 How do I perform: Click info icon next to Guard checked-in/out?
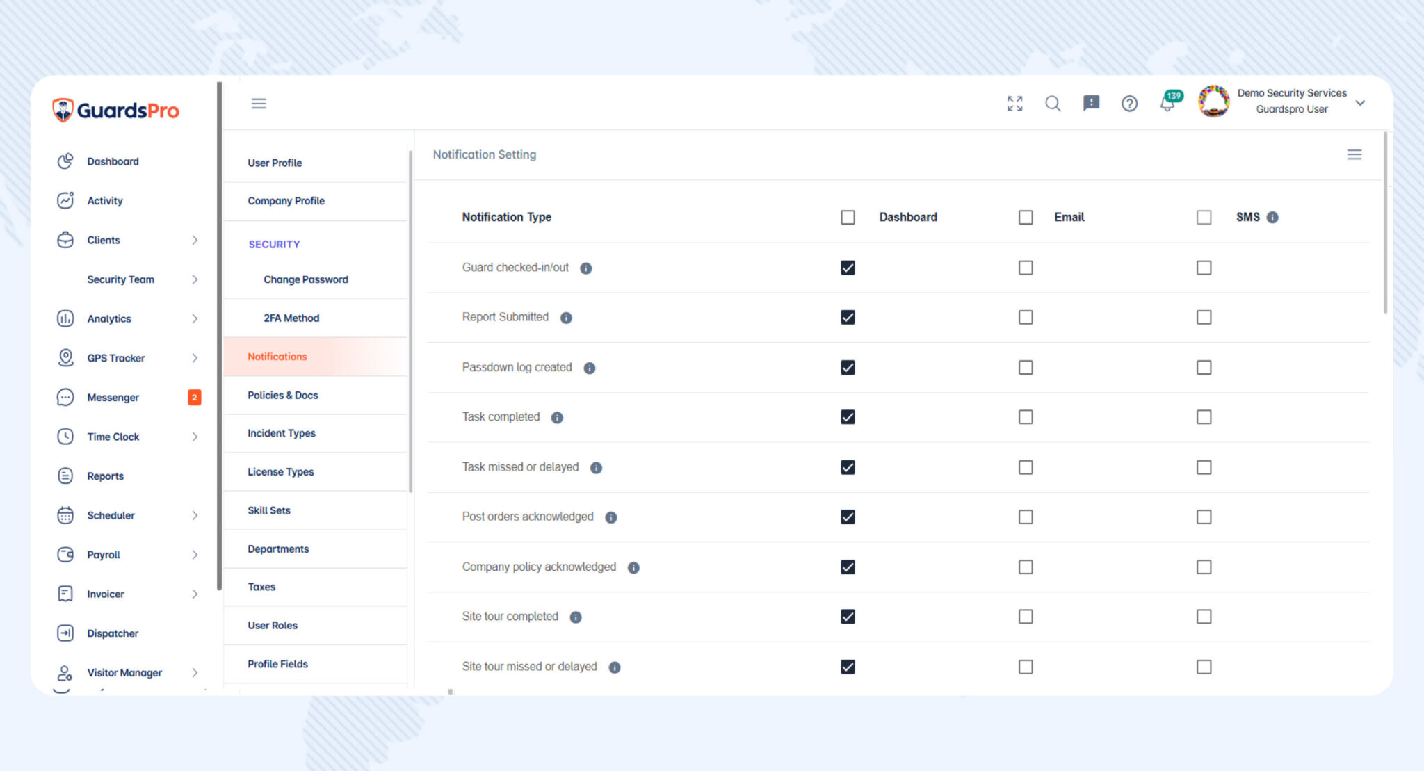pos(586,268)
